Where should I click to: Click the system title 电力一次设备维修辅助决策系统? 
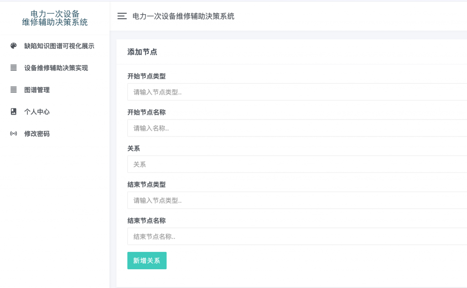(x=183, y=16)
